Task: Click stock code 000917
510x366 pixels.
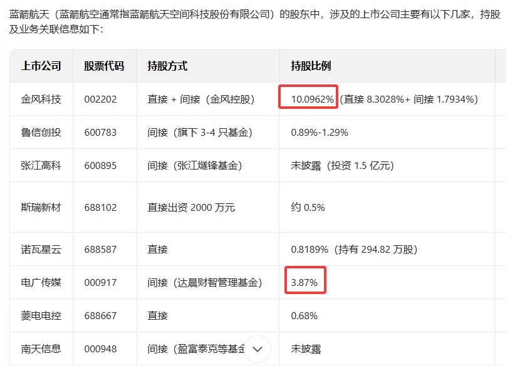Action: tap(100, 283)
